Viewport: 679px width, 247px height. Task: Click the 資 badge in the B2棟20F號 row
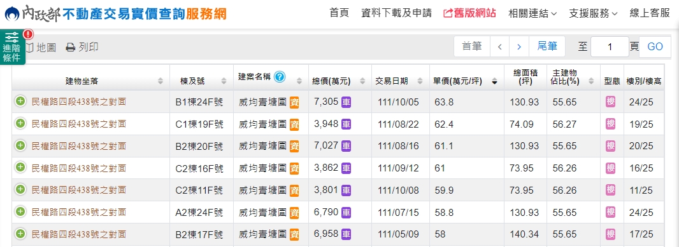coord(294,147)
